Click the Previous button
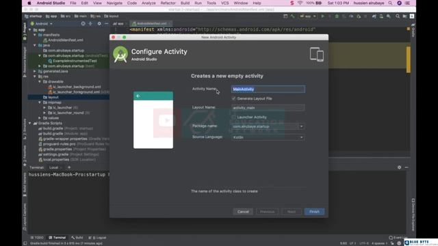Viewport: 438px width, 246px height. [267, 212]
